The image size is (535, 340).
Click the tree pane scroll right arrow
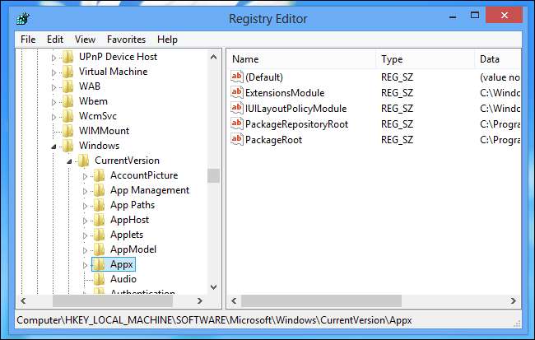(x=200, y=300)
